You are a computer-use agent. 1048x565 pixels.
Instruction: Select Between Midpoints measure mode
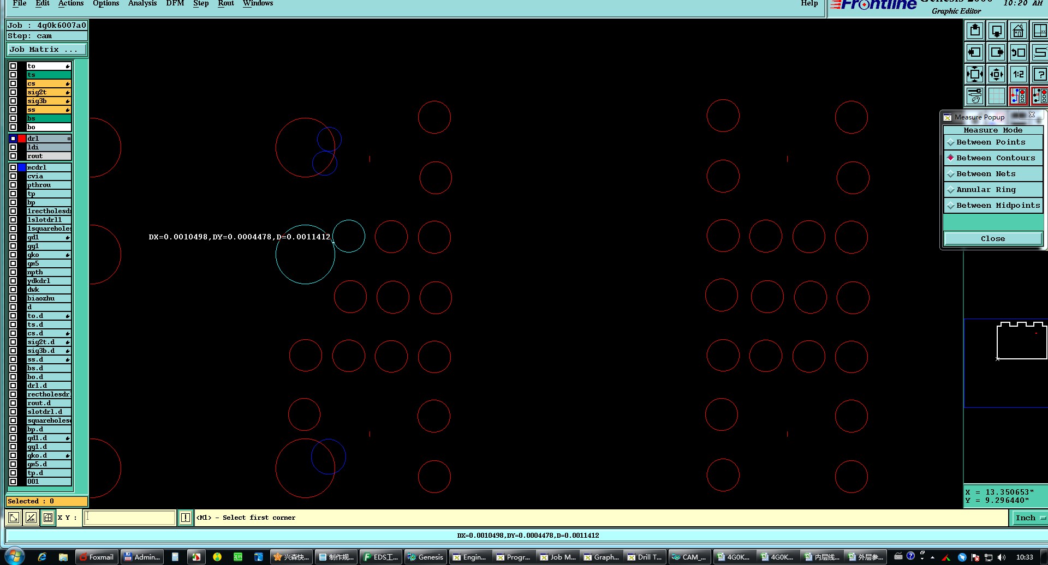pyautogui.click(x=993, y=206)
